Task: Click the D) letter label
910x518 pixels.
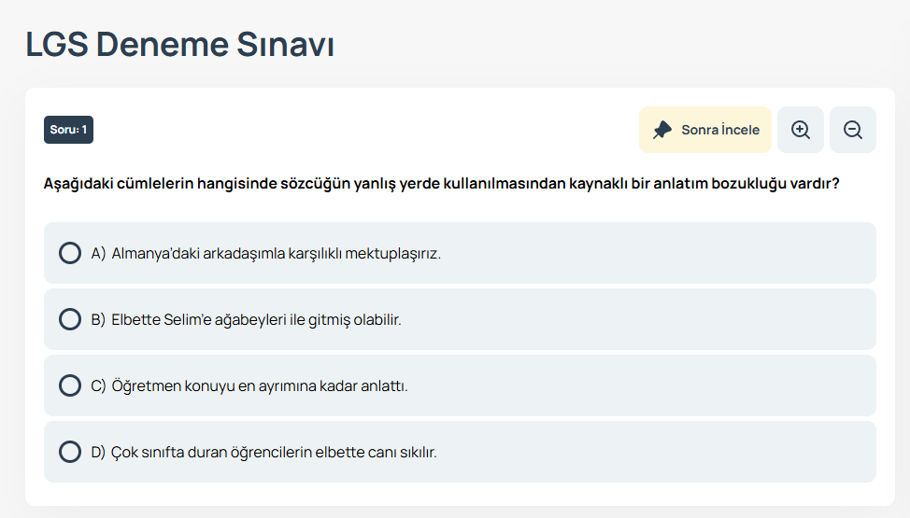Action: (x=98, y=453)
